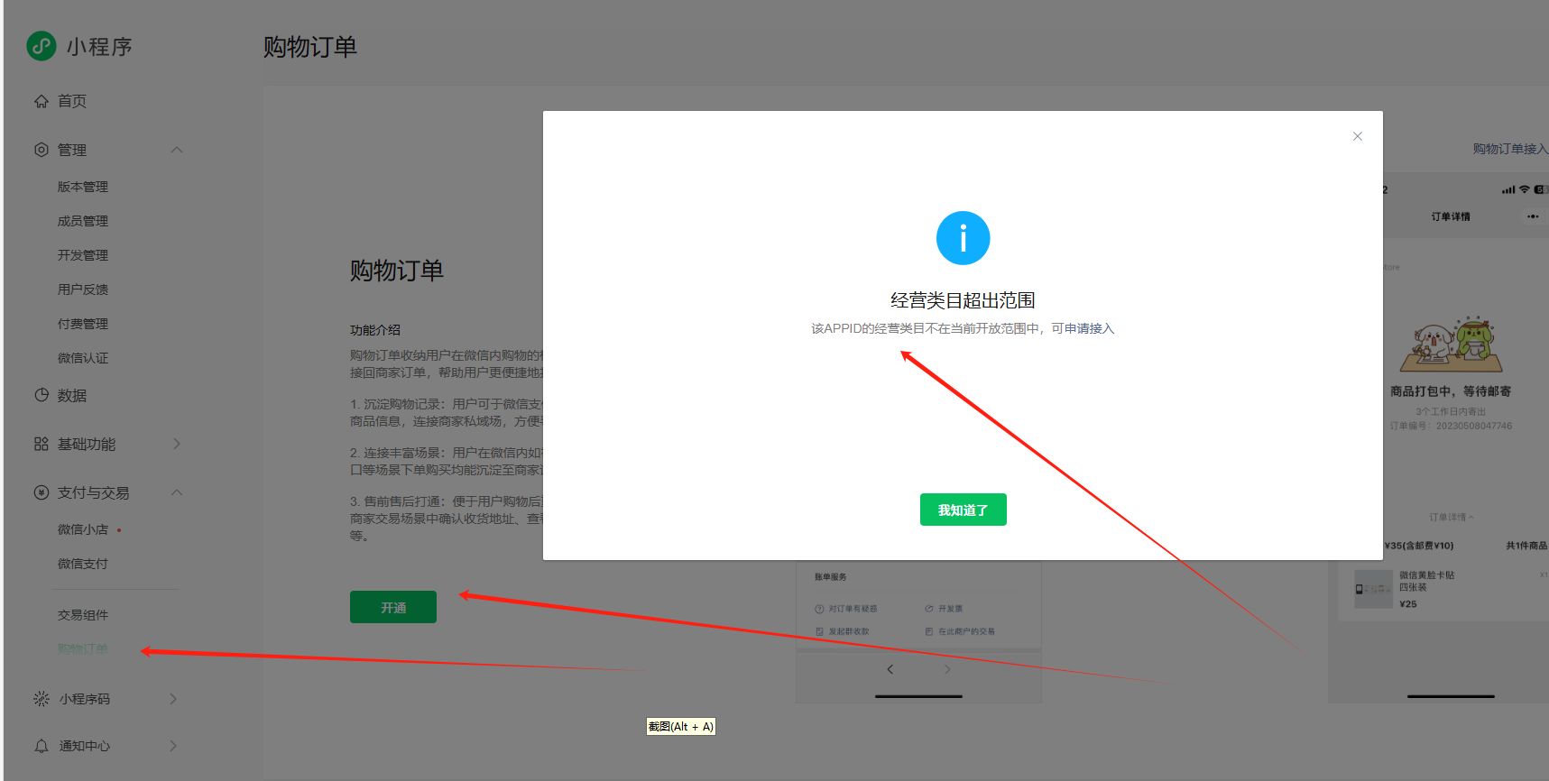This screenshot has height=781, width=1549.
Task: Click the 发起群收款 text in the preview
Action: [849, 631]
